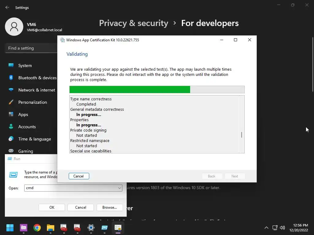
Task: Go back using the Settings back arrow
Action: (7, 7)
